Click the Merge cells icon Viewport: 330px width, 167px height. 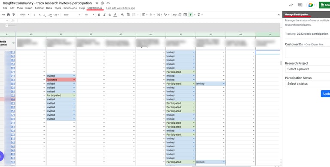click(134, 15)
